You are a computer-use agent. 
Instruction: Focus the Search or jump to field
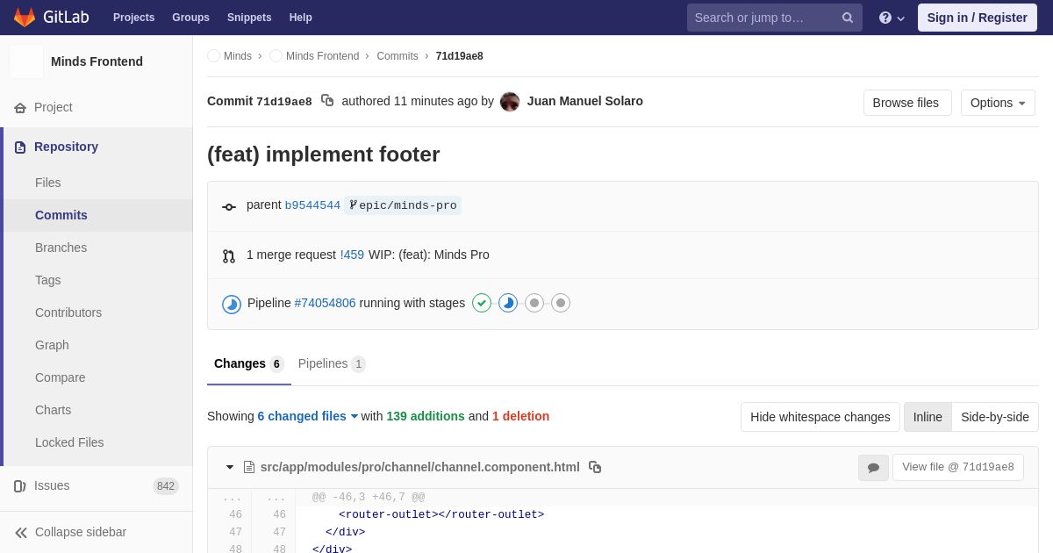tap(775, 18)
